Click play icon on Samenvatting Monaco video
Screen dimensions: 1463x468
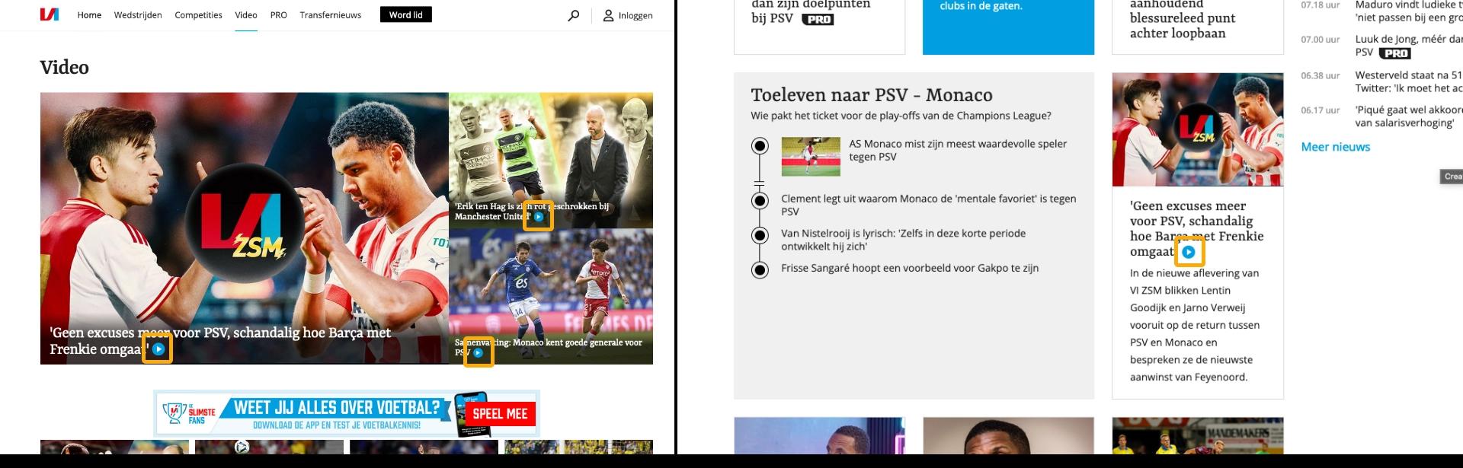479,353
